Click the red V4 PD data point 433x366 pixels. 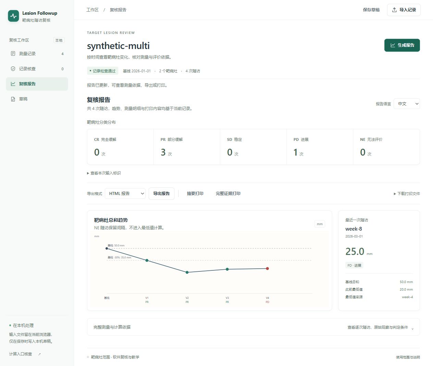[x=268, y=269]
